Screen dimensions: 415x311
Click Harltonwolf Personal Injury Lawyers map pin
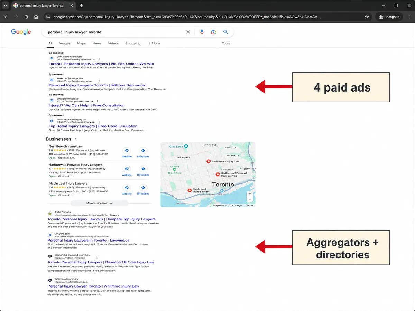[218, 175]
